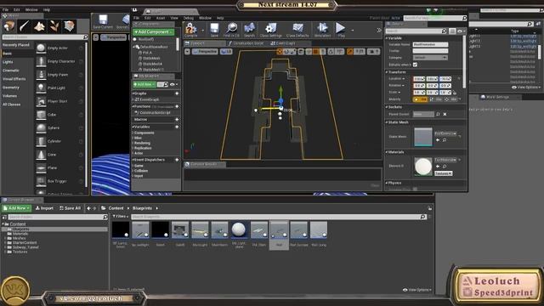Click the Play toolbar icon
Image resolution: width=544 pixels, height=306 pixels.
tap(341, 29)
